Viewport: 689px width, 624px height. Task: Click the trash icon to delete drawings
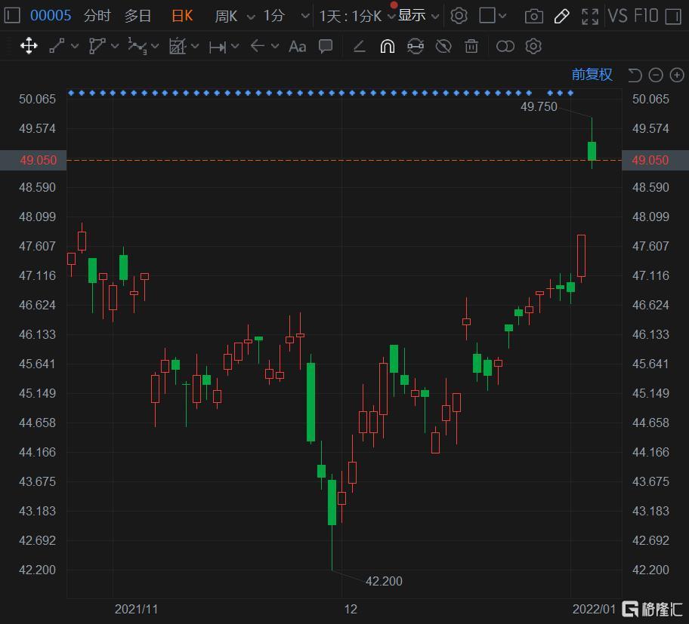click(471, 47)
